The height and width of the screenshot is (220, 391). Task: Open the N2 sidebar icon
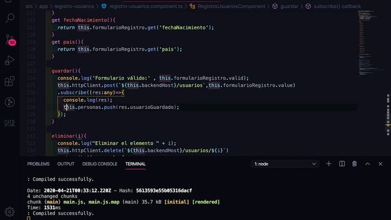coord(10,123)
